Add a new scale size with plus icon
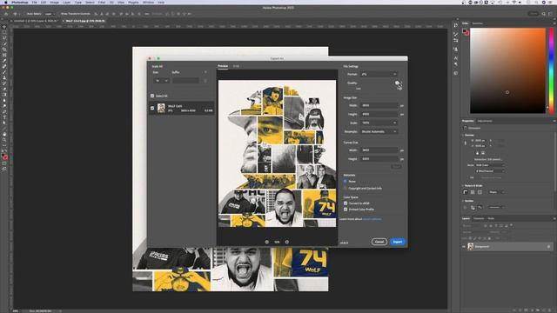557x313 pixels. pyautogui.click(x=205, y=72)
